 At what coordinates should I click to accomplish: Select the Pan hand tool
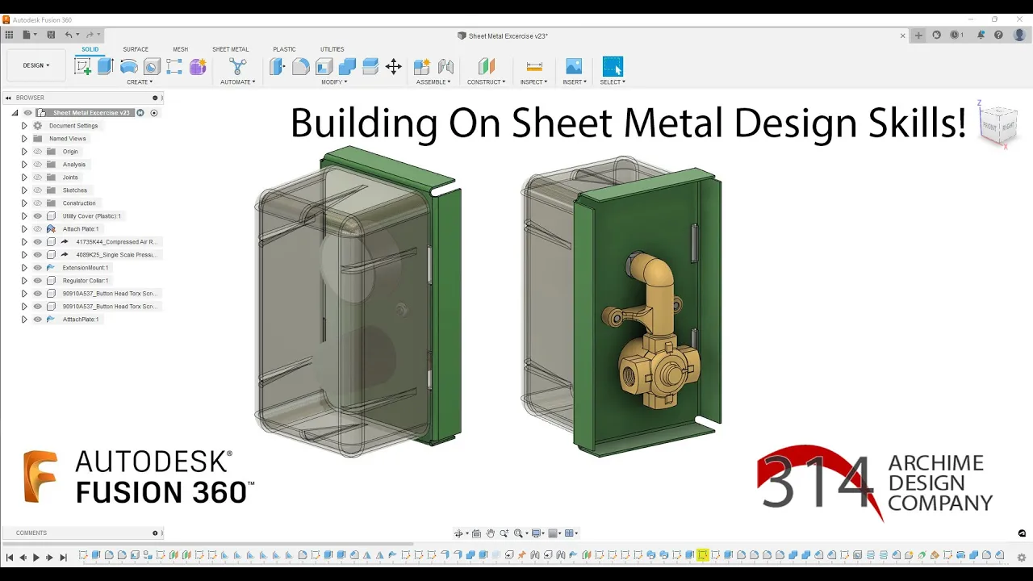pyautogui.click(x=490, y=533)
